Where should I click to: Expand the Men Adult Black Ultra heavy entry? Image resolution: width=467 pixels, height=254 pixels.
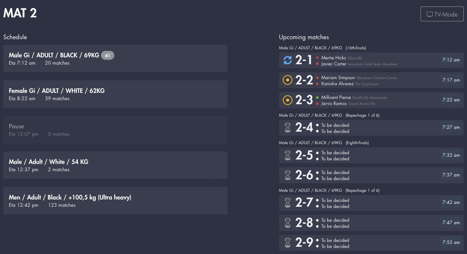(x=116, y=201)
